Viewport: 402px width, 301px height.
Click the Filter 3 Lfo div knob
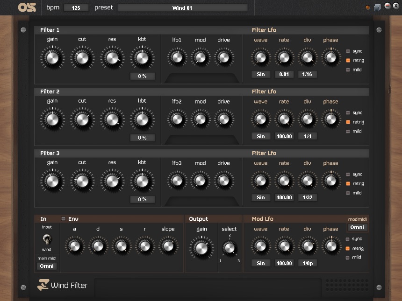pyautogui.click(x=308, y=181)
